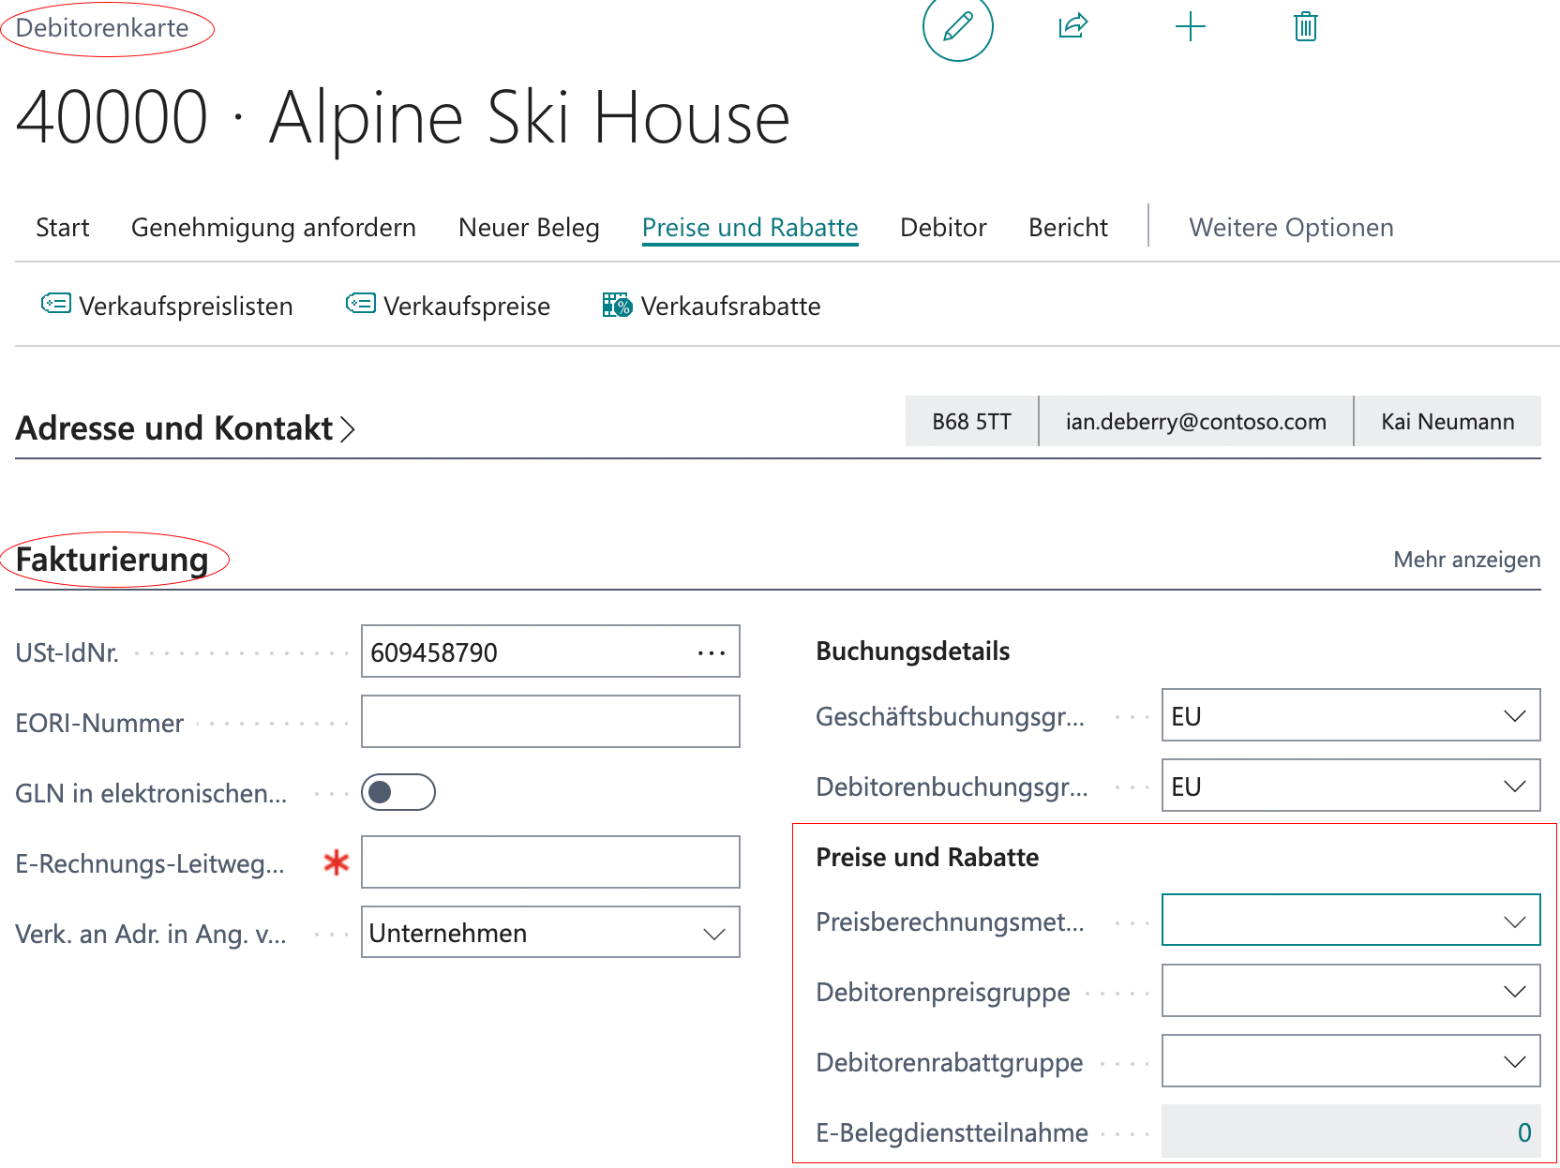Toggle GLN in elektronischen switch

[x=398, y=793]
